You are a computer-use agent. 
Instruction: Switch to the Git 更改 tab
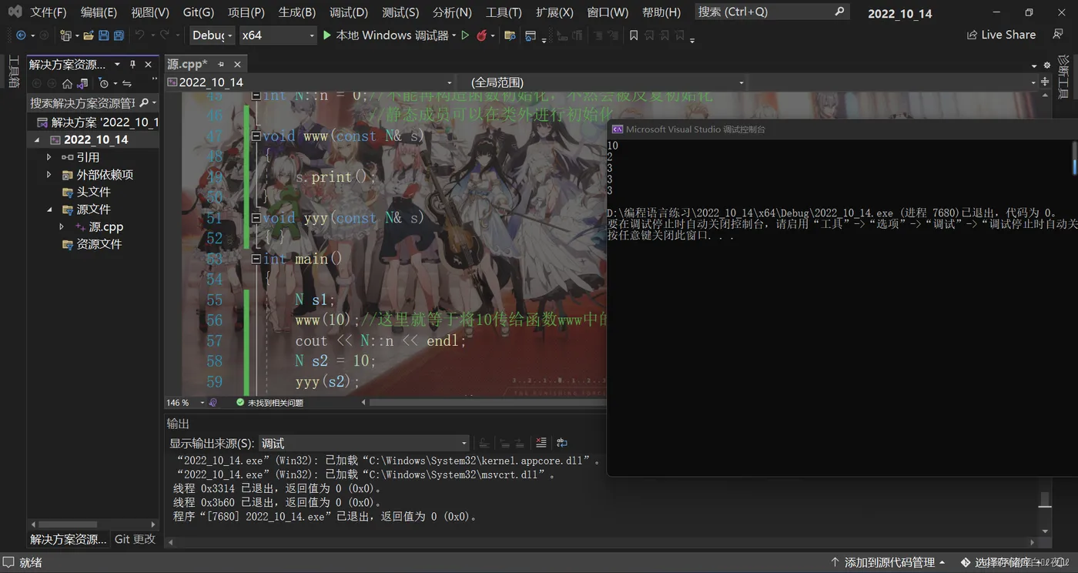pyautogui.click(x=135, y=539)
